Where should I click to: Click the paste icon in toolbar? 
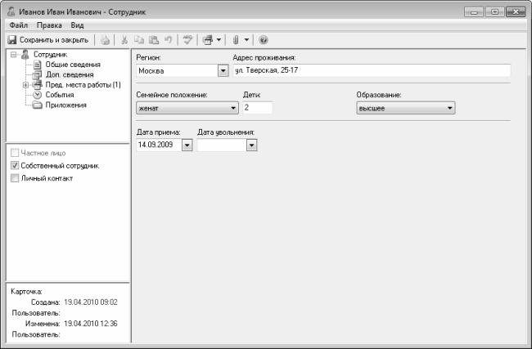[152, 40]
